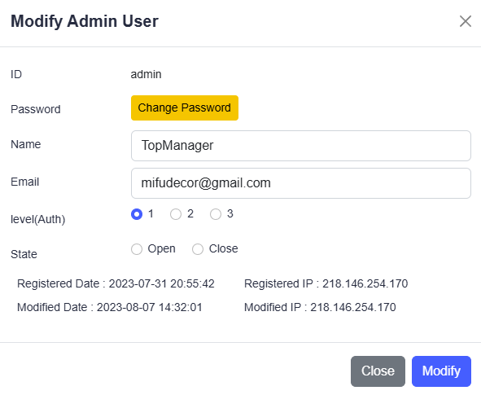Viewport: 481px width, 395px height.
Task: Click the Email field with mifudecor@gmail.com
Action: tap(301, 183)
